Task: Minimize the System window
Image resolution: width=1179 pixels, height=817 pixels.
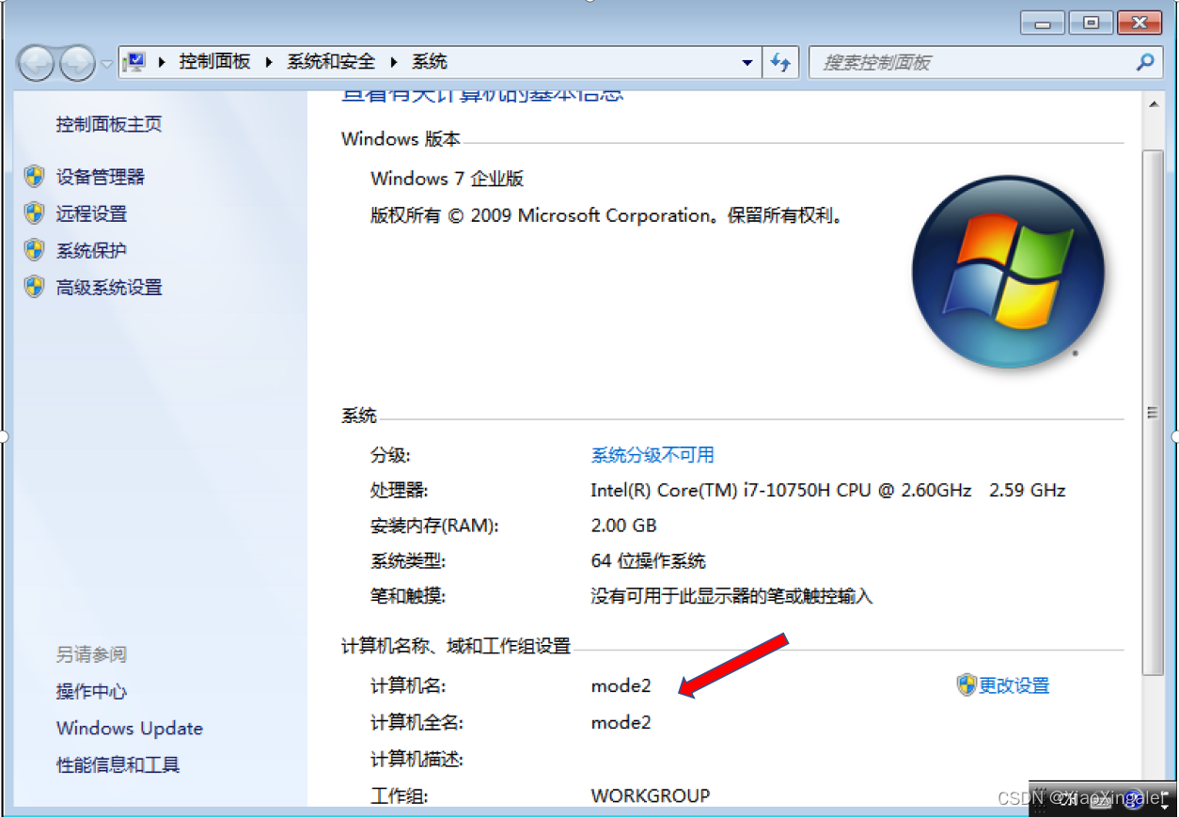Action: pyautogui.click(x=1044, y=24)
